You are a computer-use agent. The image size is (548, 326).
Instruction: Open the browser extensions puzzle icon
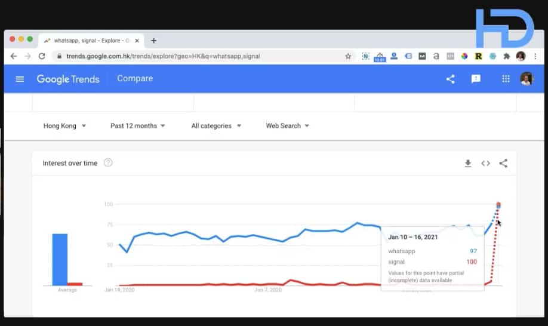[x=506, y=56]
